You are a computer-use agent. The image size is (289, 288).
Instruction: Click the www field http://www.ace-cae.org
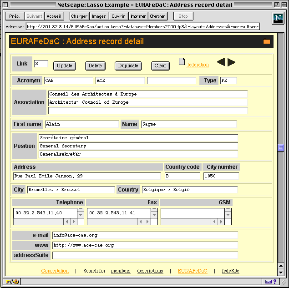click(x=145, y=245)
